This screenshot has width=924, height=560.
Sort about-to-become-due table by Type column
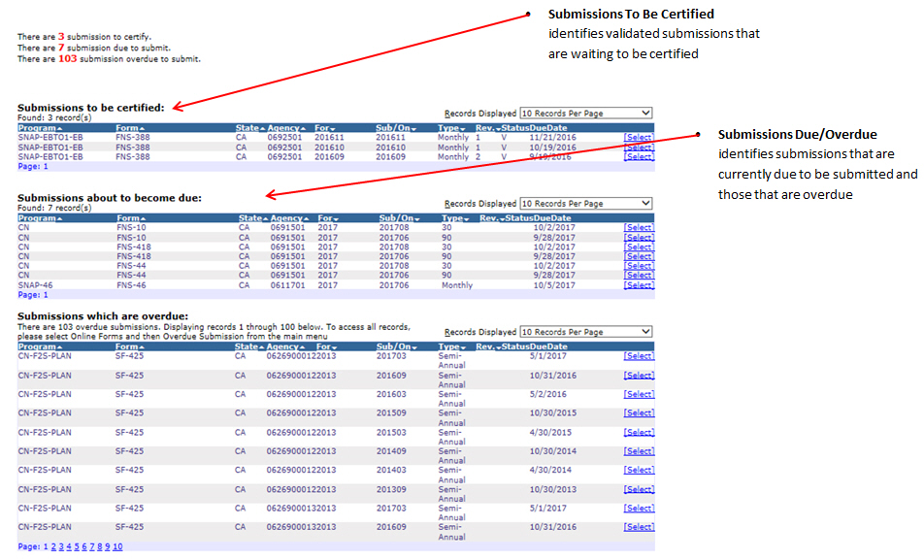(x=455, y=218)
